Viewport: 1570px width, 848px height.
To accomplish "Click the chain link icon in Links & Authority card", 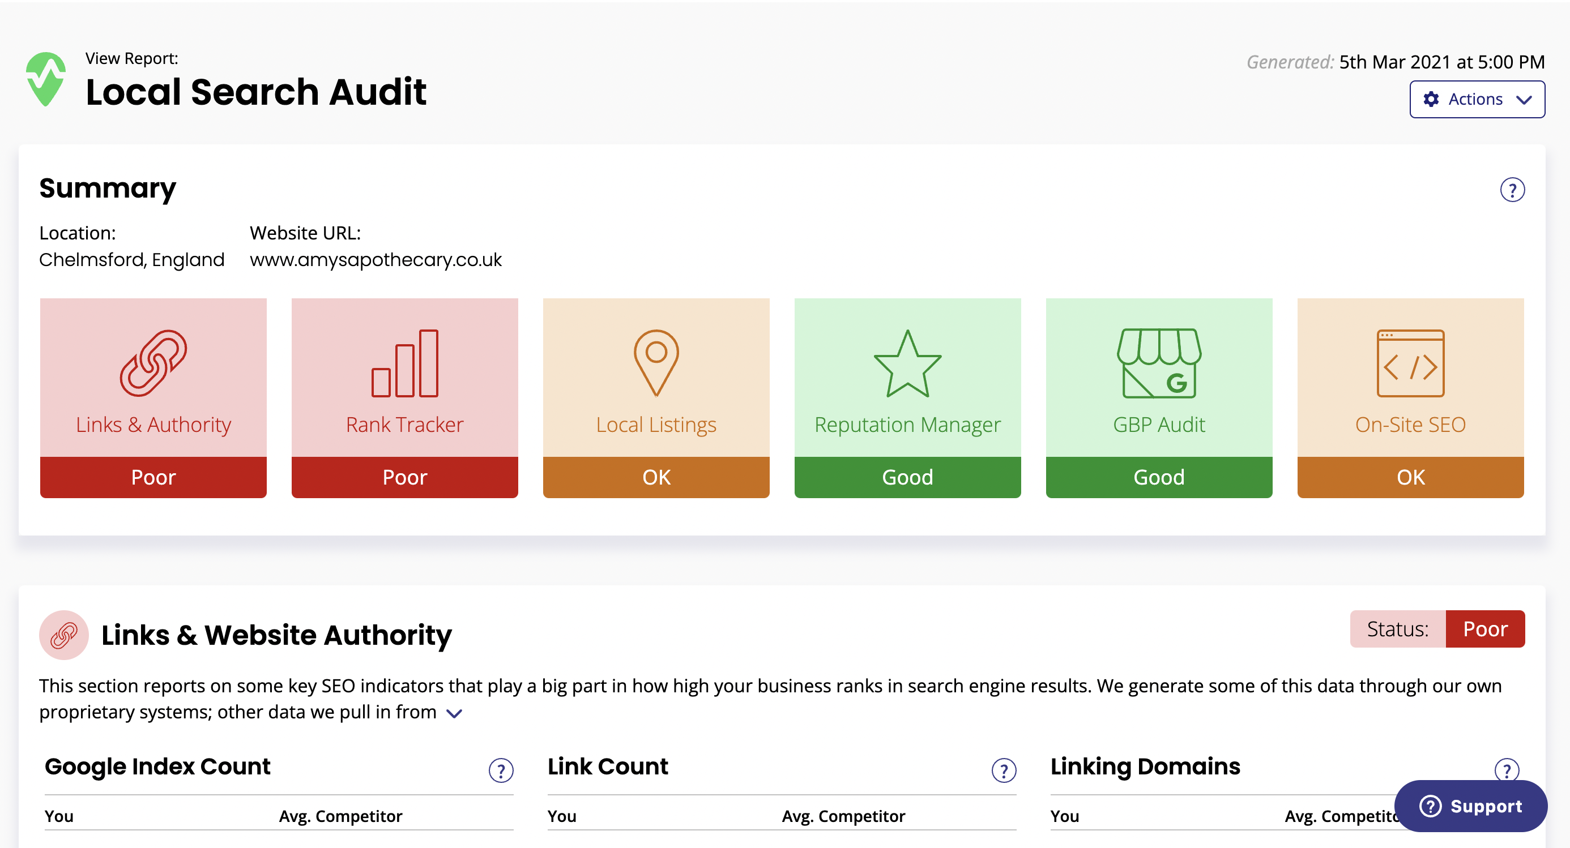I will (153, 363).
